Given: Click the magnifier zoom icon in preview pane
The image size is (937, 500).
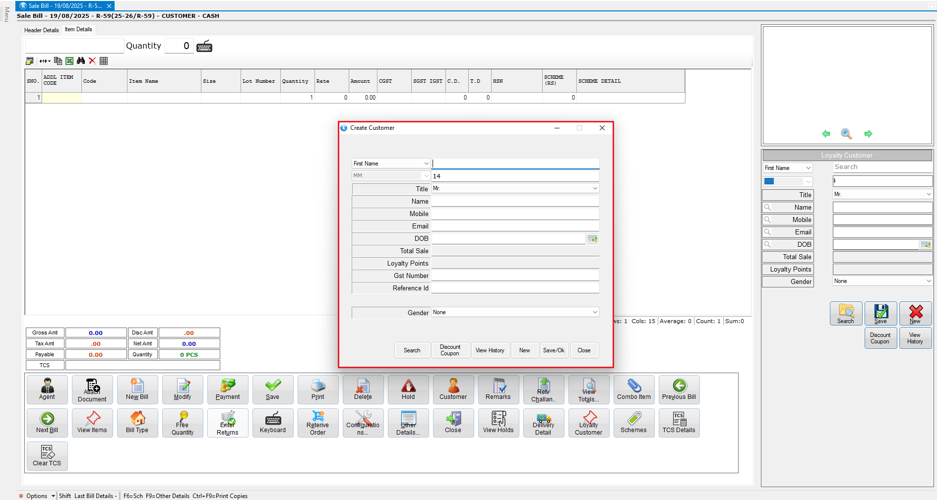Looking at the screenshot, I should [x=846, y=134].
